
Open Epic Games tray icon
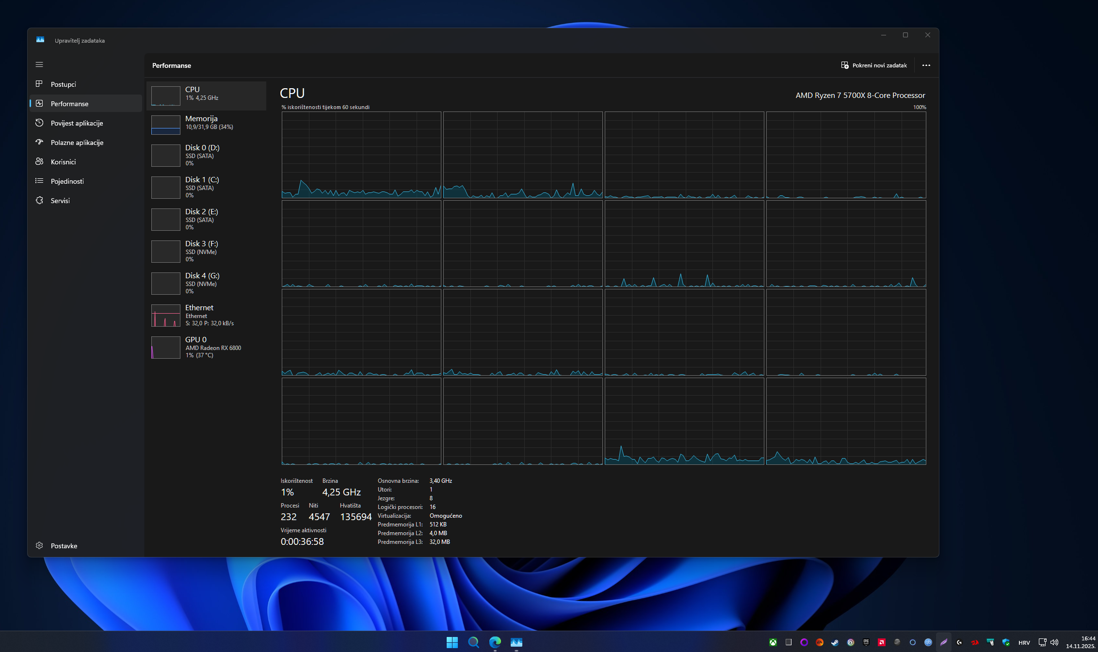click(x=866, y=642)
